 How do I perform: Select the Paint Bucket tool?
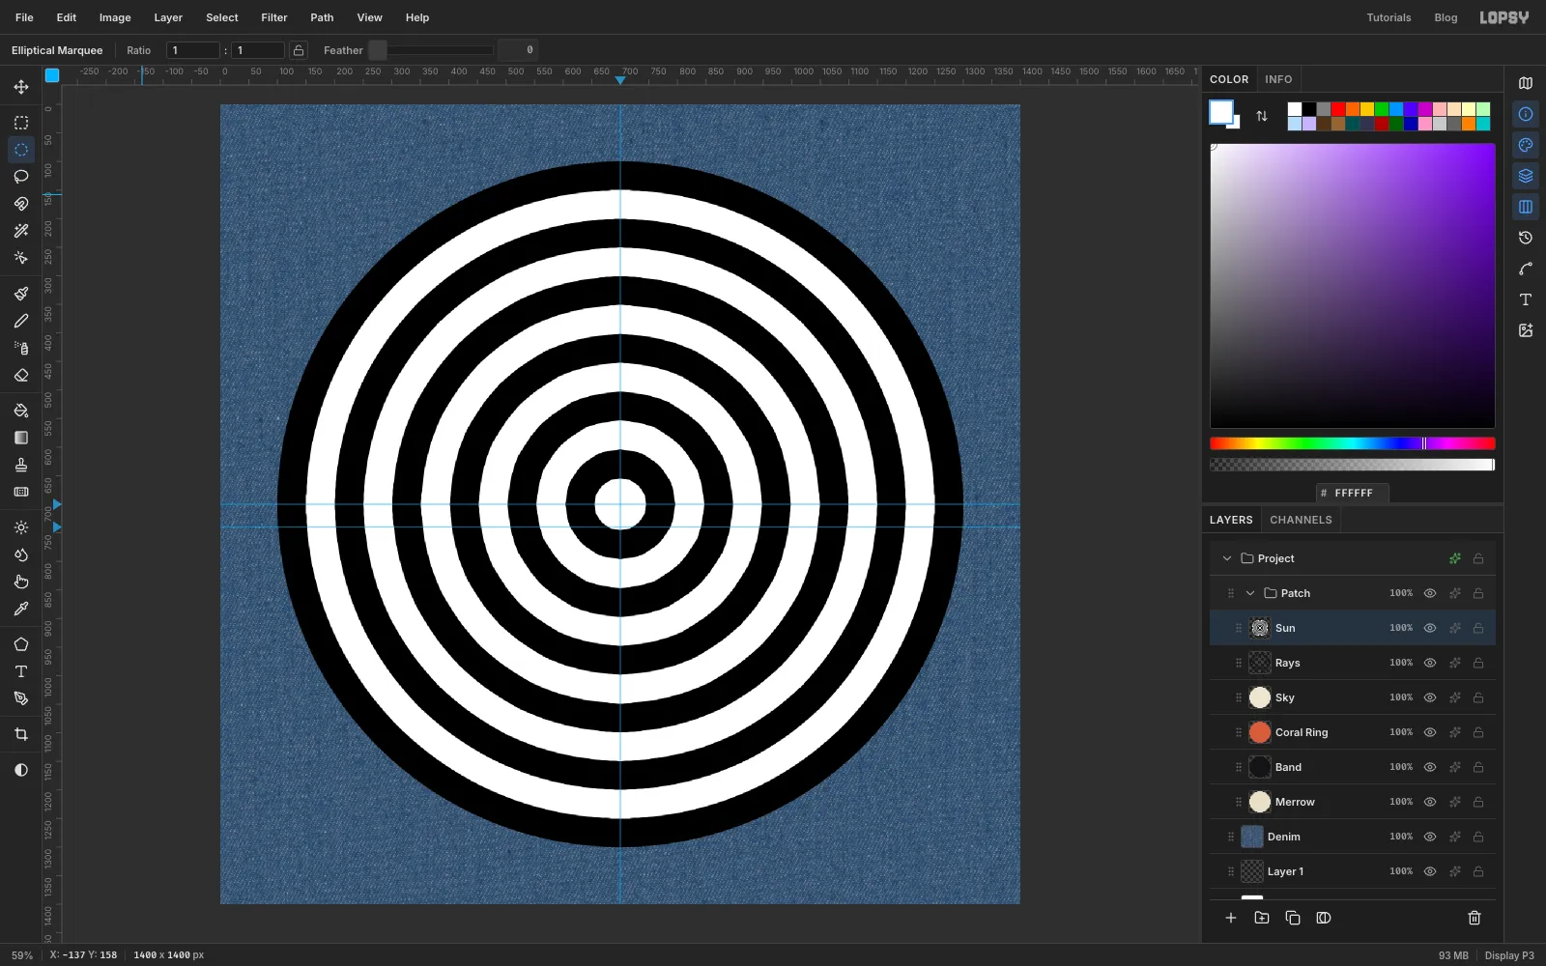(x=21, y=411)
